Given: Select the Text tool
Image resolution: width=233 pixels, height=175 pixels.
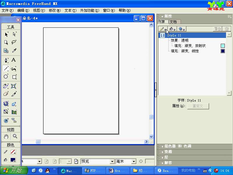Looking at the screenshot, I should [14, 60].
